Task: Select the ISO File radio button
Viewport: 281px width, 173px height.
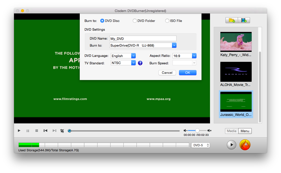Action: 167,21
